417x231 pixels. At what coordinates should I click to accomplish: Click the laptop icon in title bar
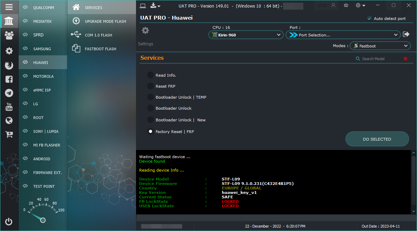(x=143, y=5)
